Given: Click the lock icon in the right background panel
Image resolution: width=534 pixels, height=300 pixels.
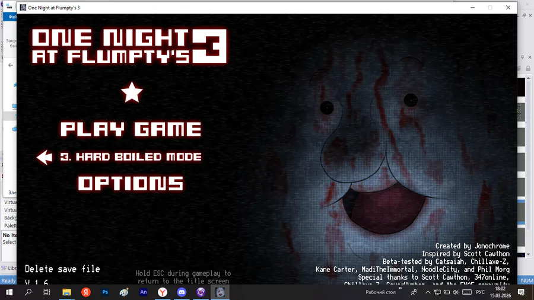Looking at the screenshot, I should coord(528,68).
